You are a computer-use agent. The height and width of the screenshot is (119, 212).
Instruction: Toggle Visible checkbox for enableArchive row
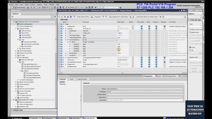tap(156, 66)
